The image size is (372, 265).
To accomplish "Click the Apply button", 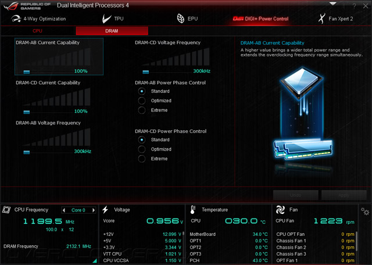I will point(344,195).
